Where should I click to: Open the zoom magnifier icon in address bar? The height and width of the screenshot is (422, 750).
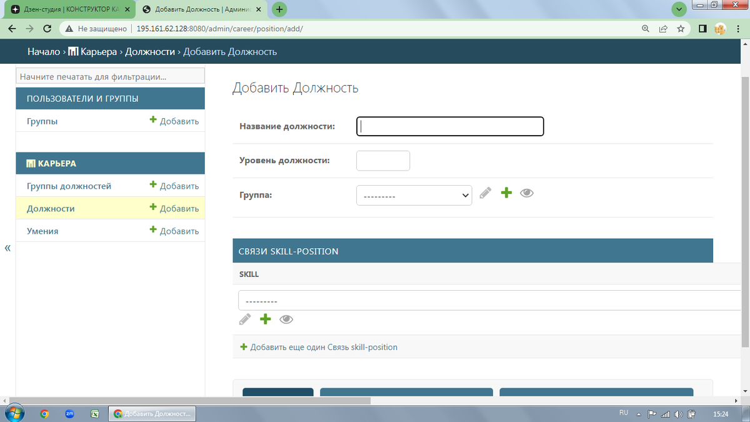click(646, 29)
